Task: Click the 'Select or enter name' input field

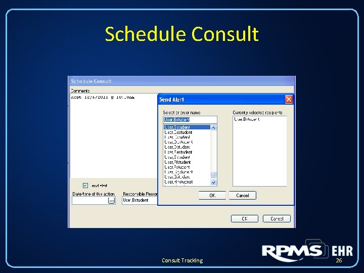Action: 190,120
